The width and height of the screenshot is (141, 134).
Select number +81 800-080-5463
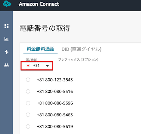[x=28, y=115]
